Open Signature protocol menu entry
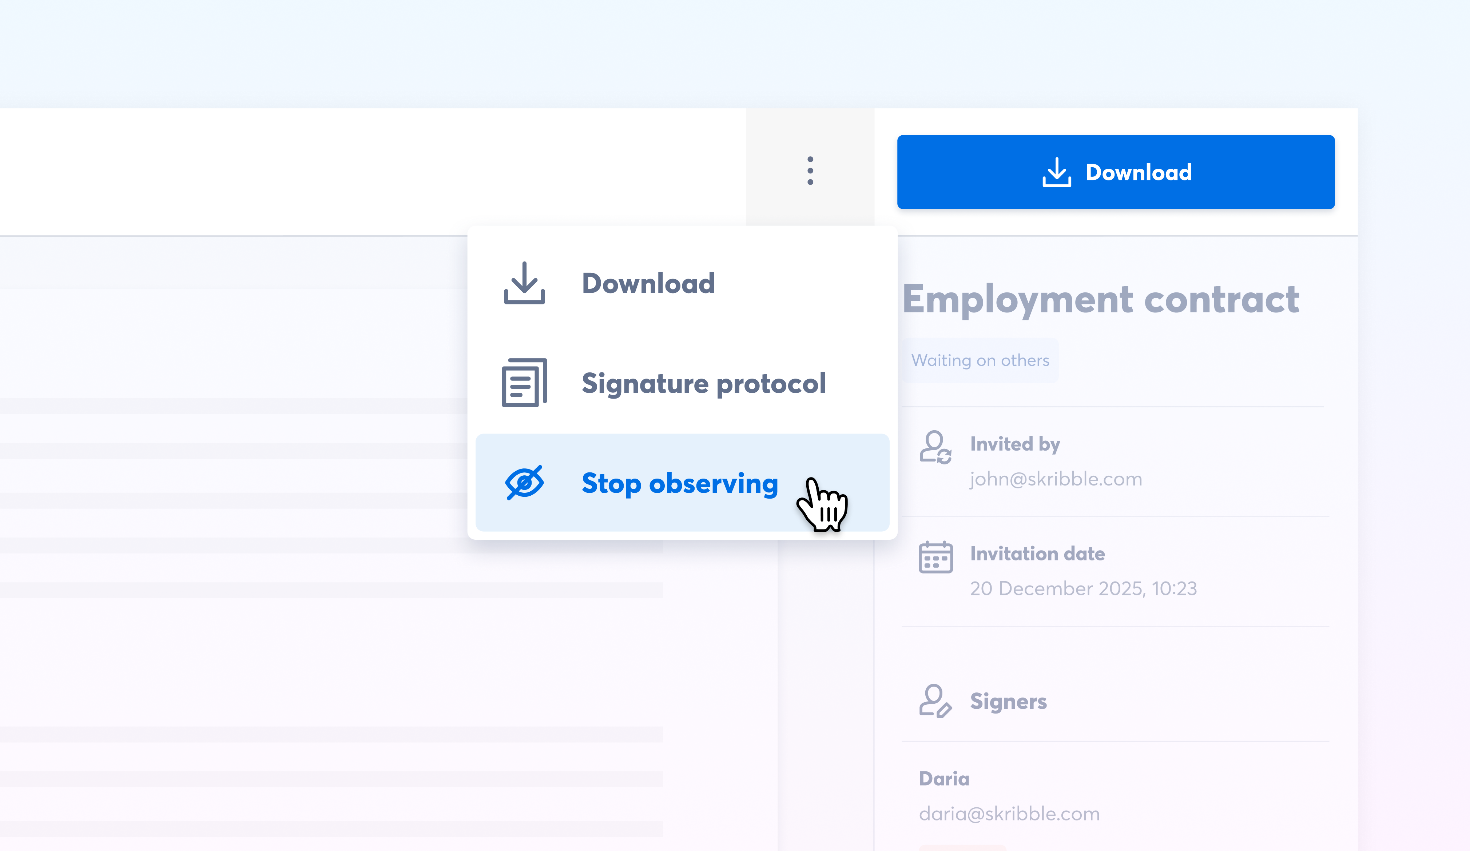Viewport: 1470px width, 851px height. (682, 383)
